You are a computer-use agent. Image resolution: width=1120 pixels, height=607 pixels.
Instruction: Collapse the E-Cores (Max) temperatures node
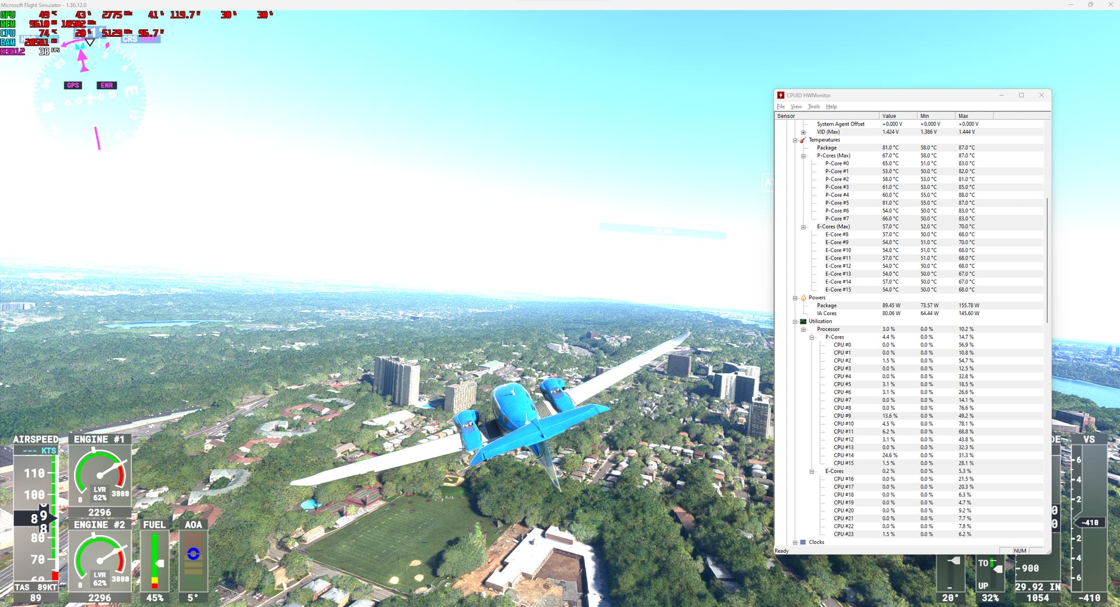803,227
